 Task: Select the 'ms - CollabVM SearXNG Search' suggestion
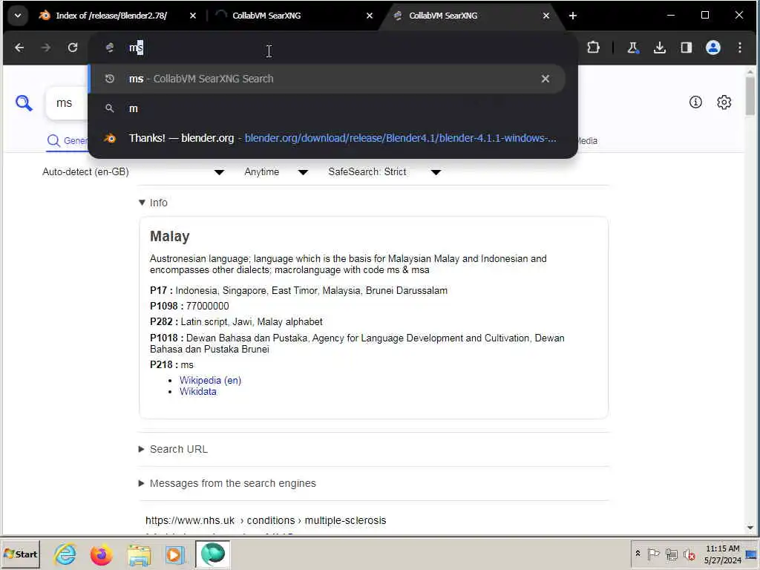[x=327, y=79]
